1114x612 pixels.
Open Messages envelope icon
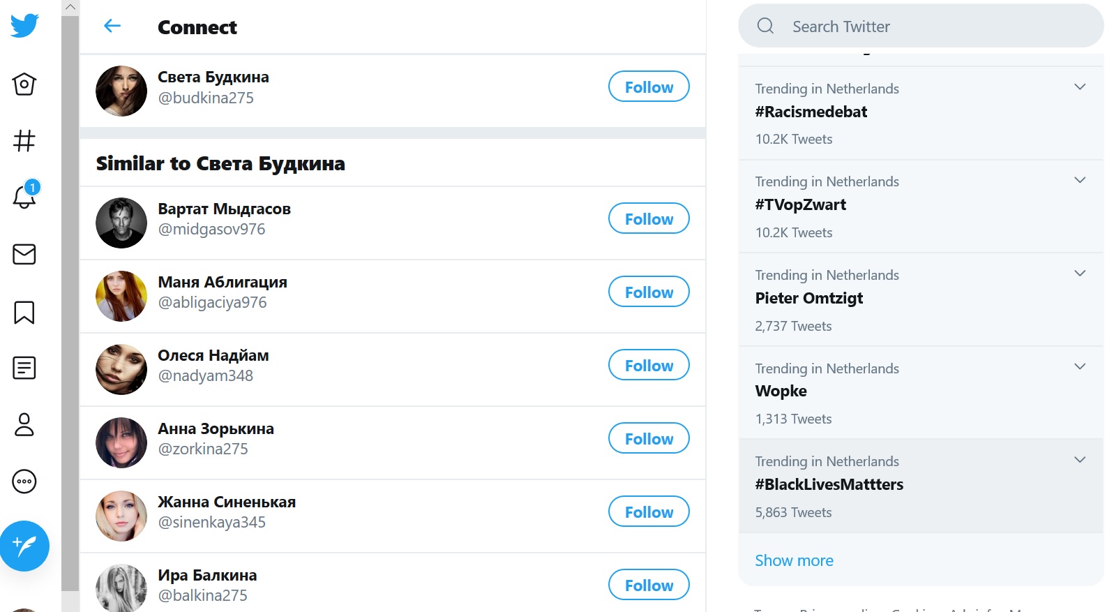click(24, 254)
